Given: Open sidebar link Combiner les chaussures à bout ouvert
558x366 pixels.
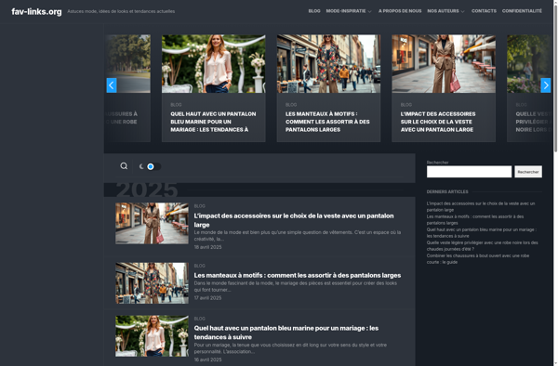Looking at the screenshot, I should (478, 258).
